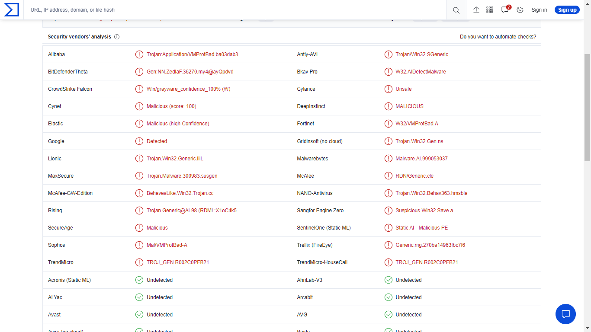This screenshot has height=332, width=591.
Task: Click info icon beside Security vendors' analysis
Action: (117, 37)
